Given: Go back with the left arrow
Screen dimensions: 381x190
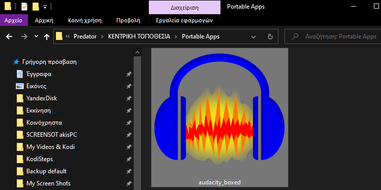Looking at the screenshot, I should point(9,36).
